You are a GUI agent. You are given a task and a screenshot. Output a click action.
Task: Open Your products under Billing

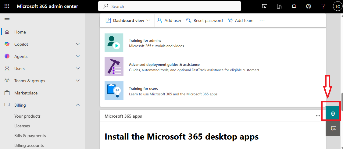[27, 116]
